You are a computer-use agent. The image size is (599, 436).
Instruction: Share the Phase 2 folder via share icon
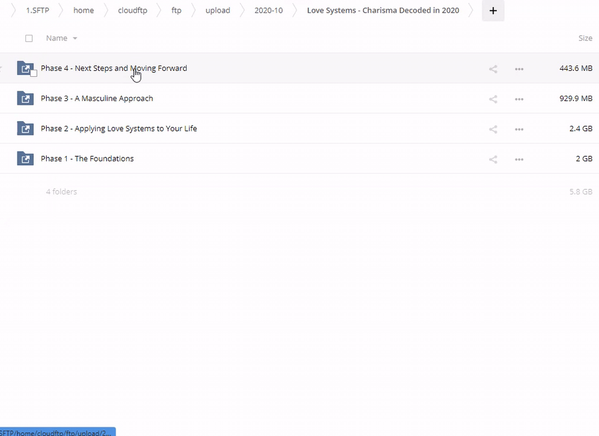493,129
